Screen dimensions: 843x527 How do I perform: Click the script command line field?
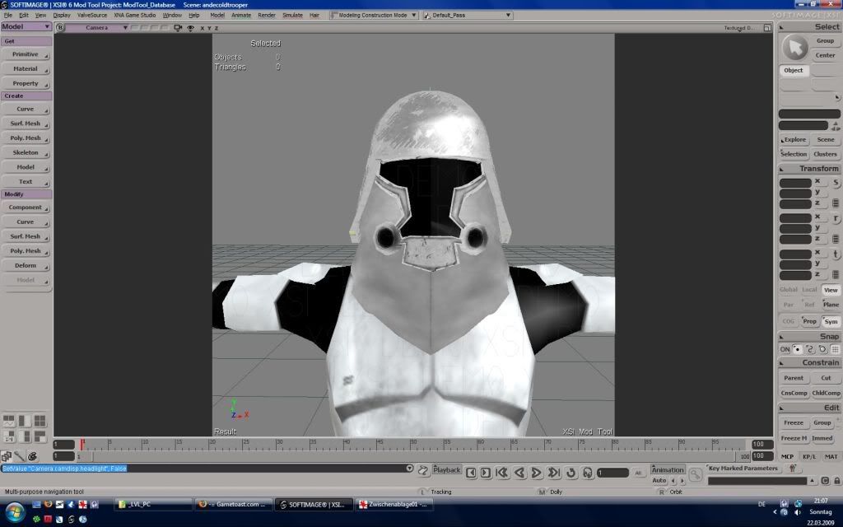pyautogui.click(x=203, y=469)
